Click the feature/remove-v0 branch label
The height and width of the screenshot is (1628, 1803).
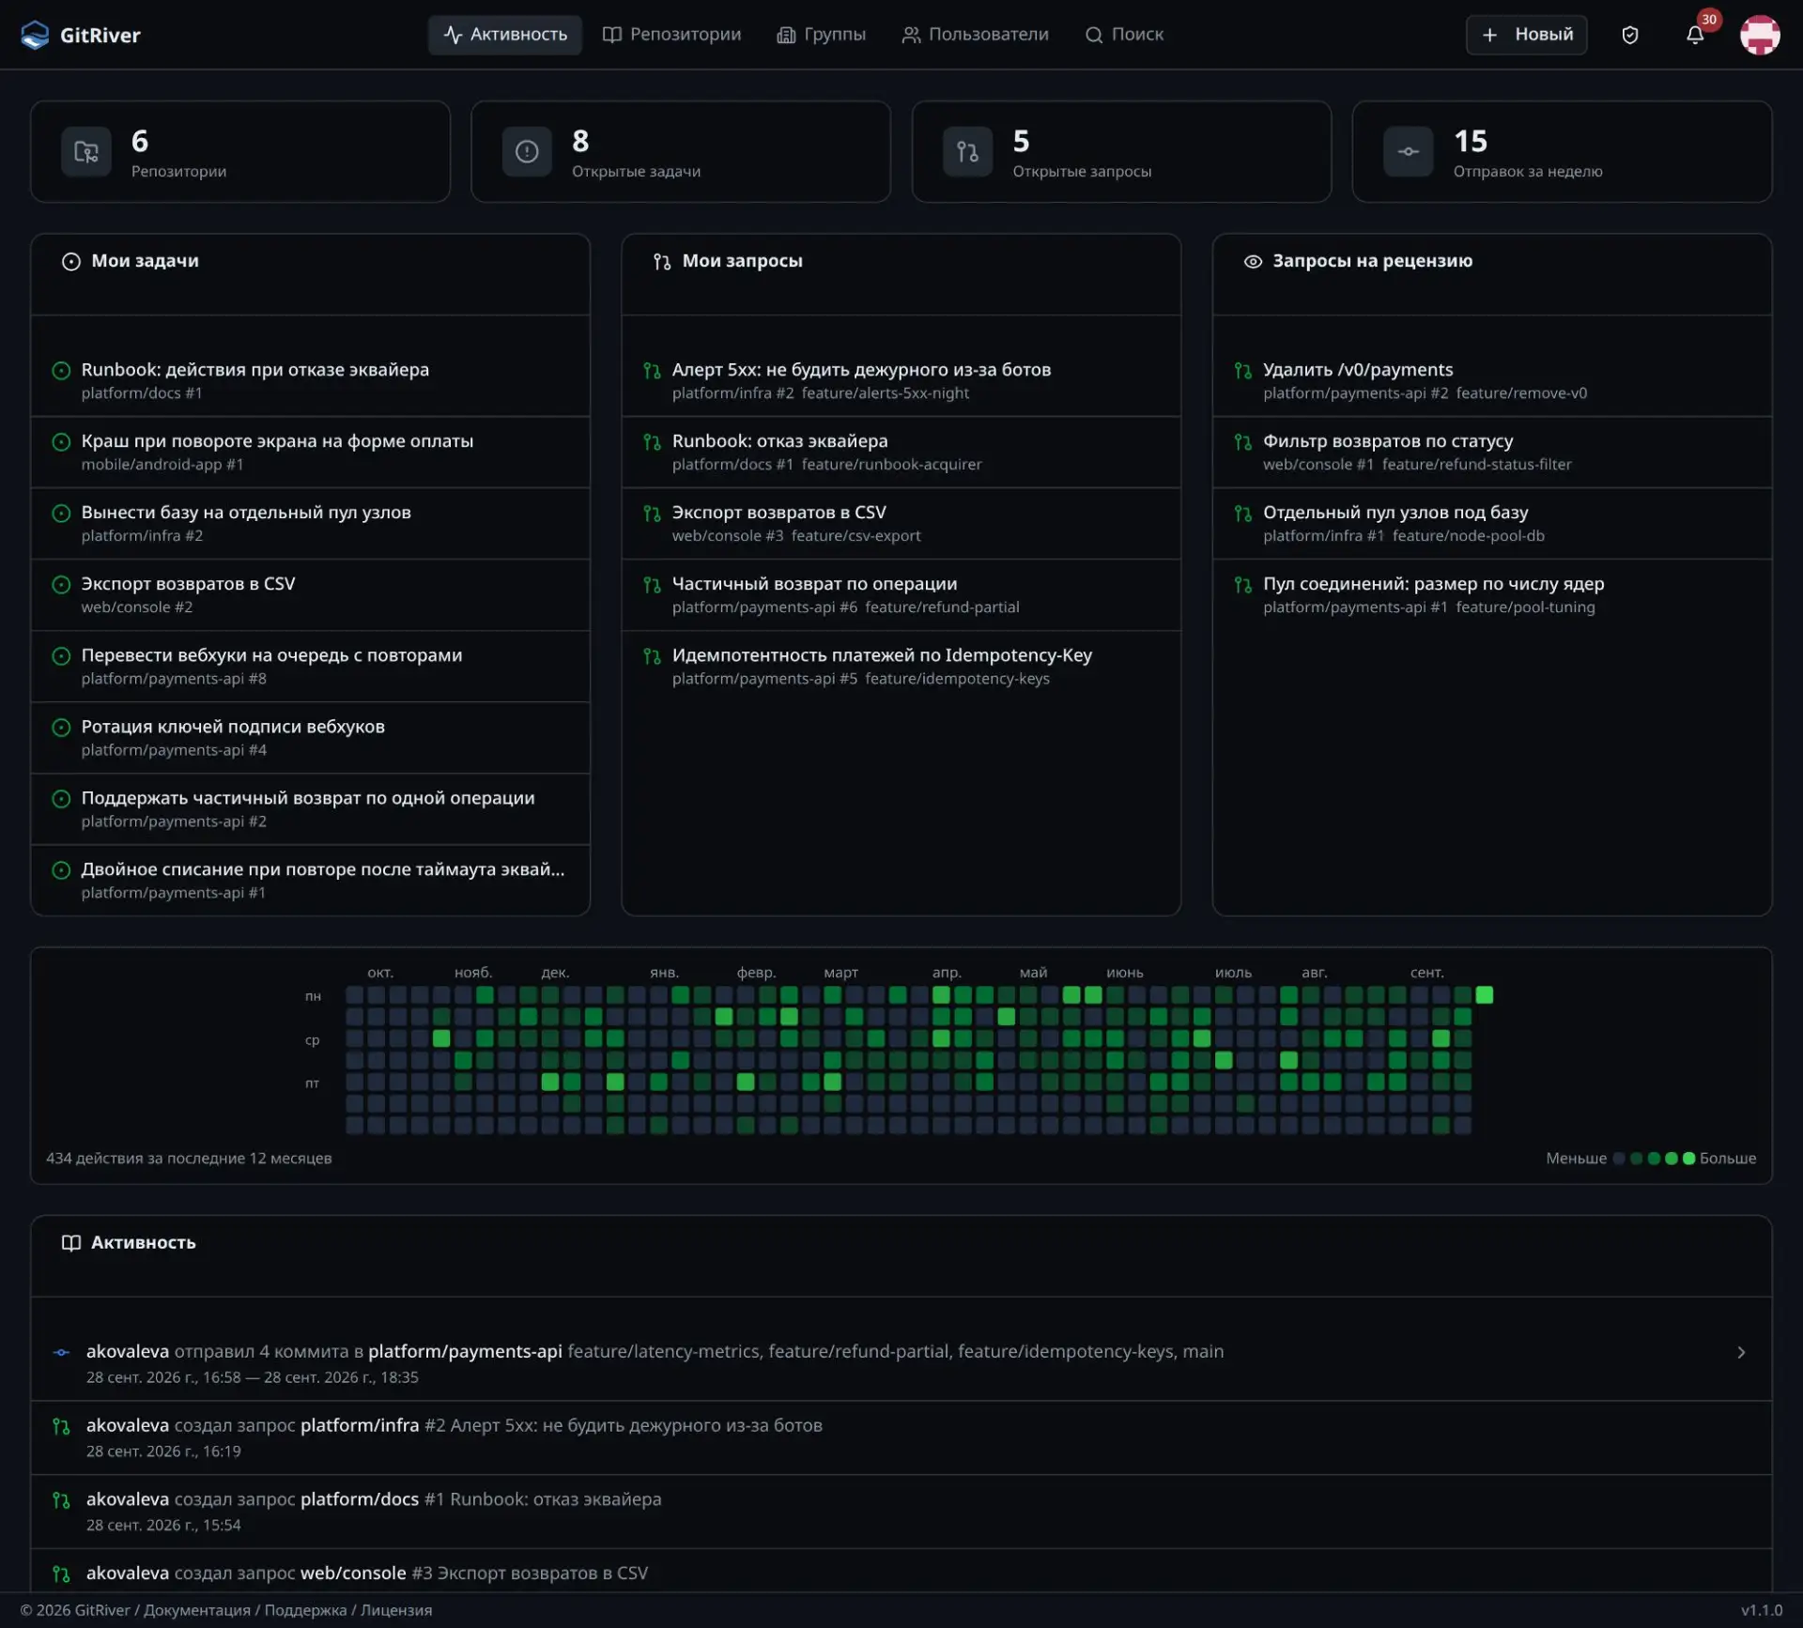[x=1521, y=393]
